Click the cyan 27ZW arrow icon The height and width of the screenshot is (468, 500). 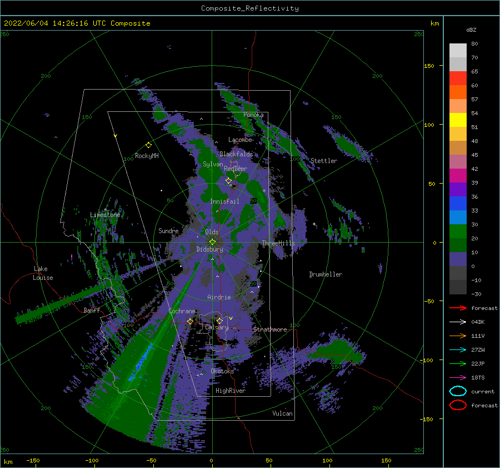pos(458,350)
